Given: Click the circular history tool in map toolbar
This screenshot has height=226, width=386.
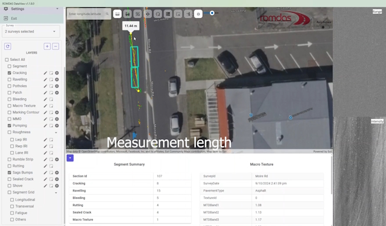Looking at the screenshot, I should 158,14.
